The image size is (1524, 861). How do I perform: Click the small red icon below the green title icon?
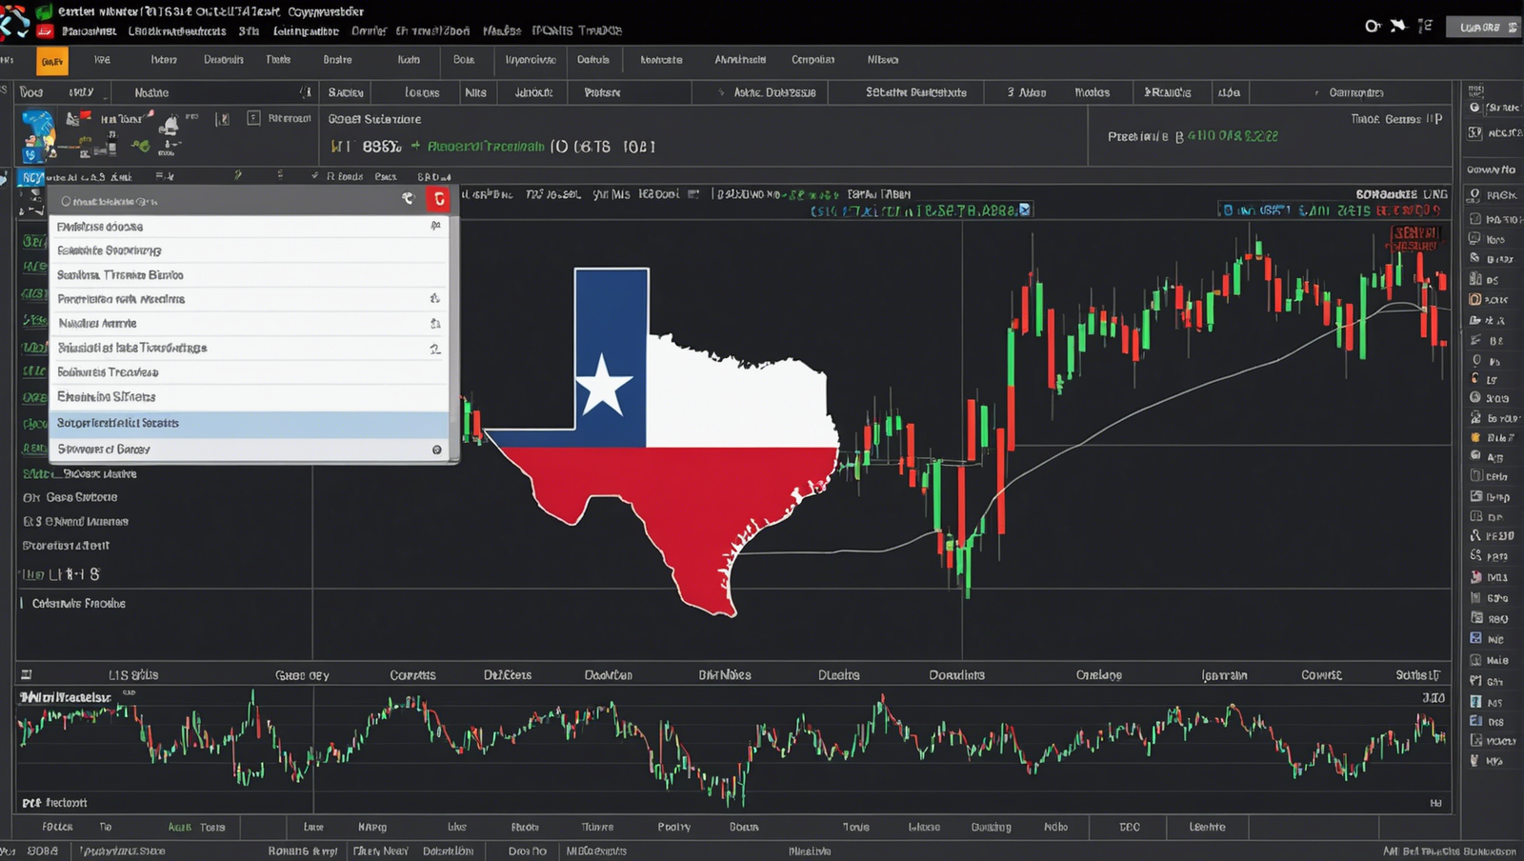click(x=44, y=31)
